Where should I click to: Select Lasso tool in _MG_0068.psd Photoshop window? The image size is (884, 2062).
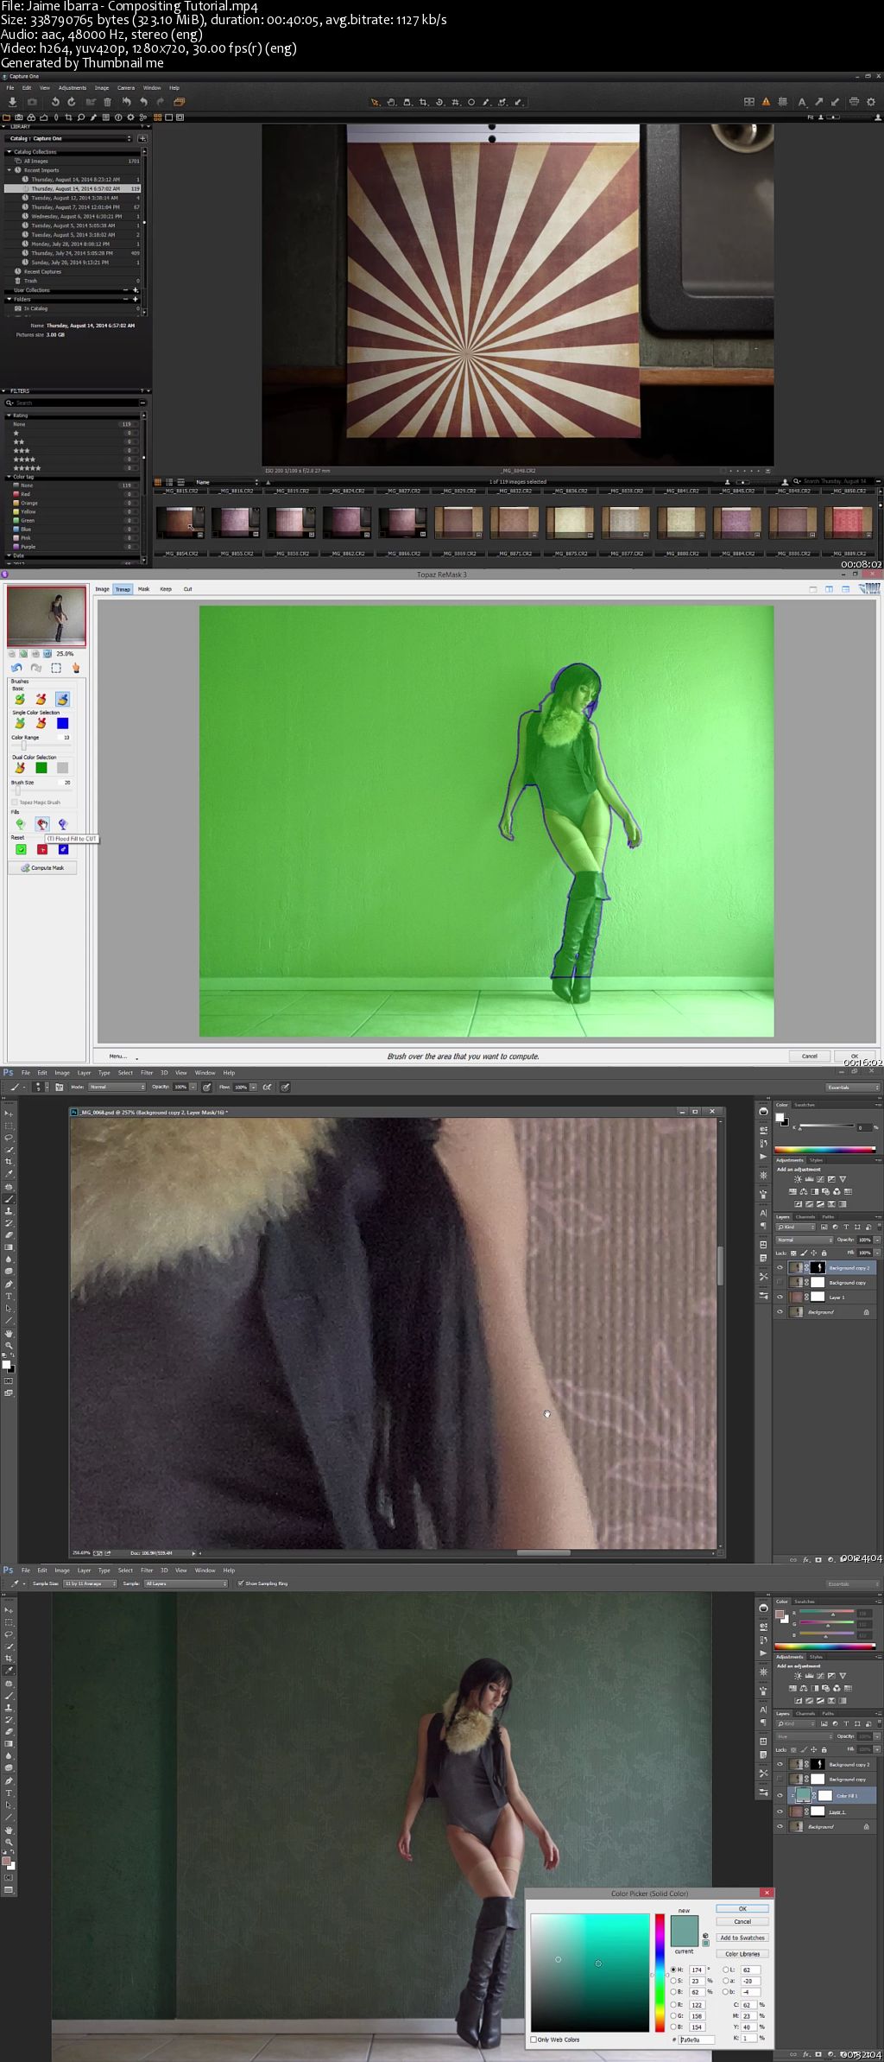tap(9, 1138)
